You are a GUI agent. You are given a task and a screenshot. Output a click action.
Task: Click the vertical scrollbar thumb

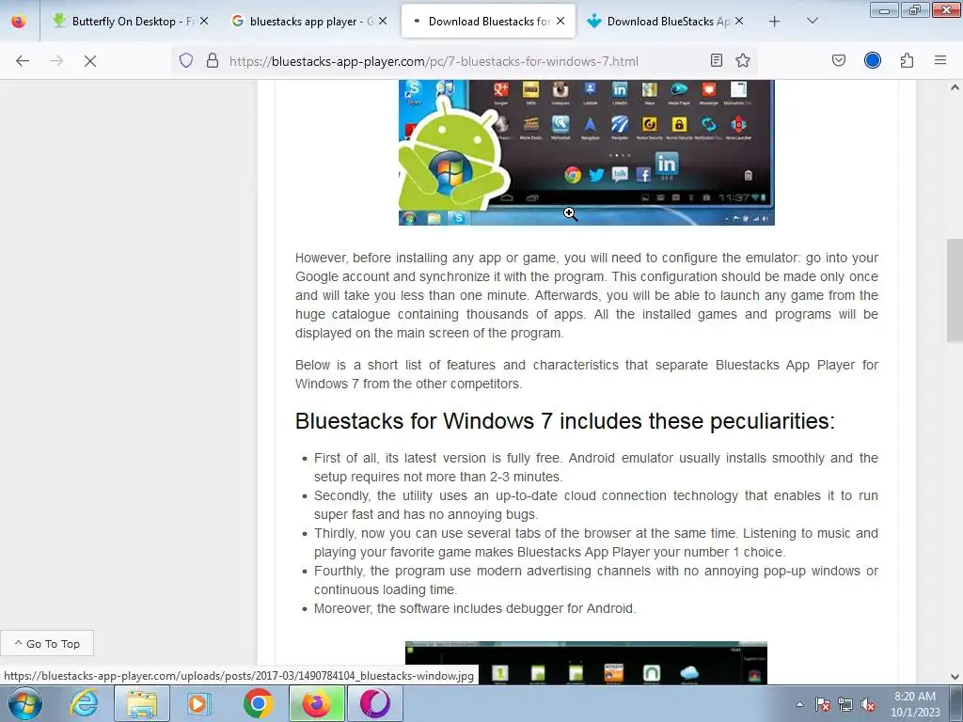point(955,290)
